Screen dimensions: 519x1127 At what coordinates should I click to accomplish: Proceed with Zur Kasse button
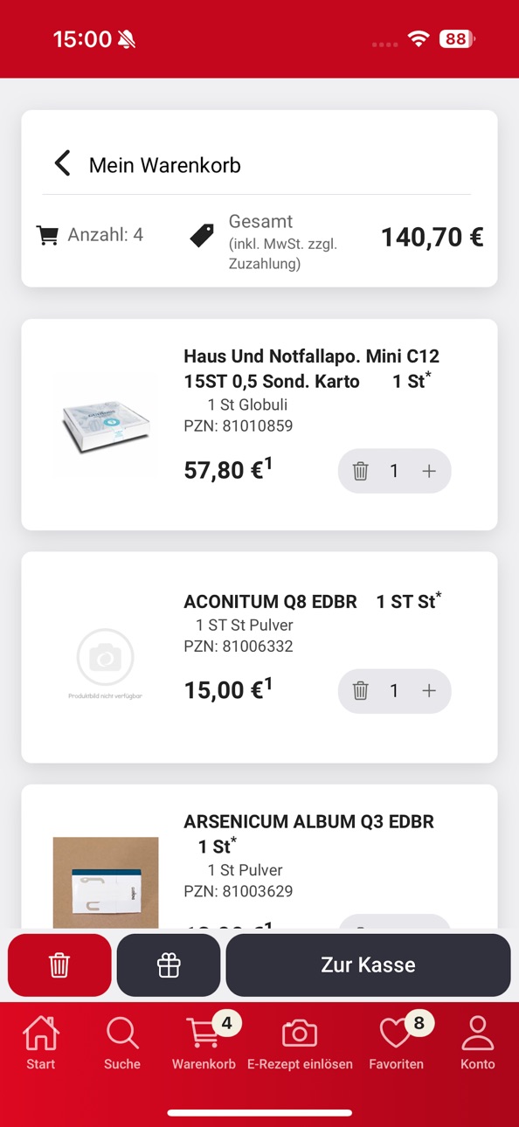click(368, 965)
